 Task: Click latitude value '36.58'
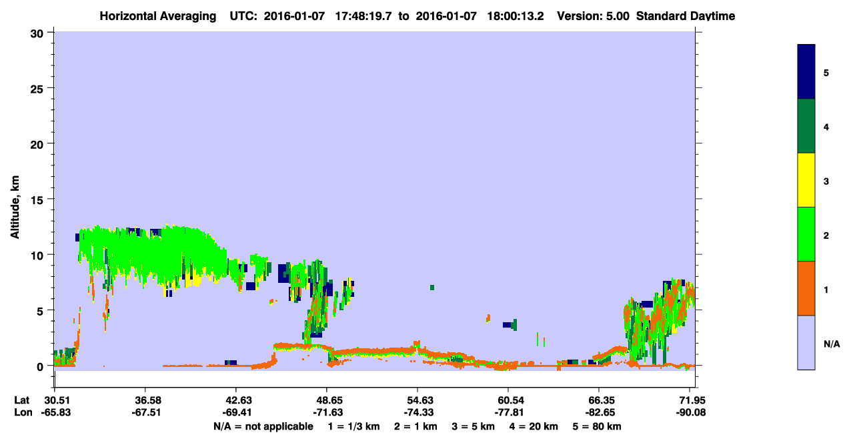click(145, 400)
